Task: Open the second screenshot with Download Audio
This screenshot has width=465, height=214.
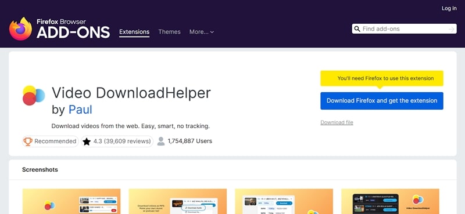Action: (x=178, y=201)
